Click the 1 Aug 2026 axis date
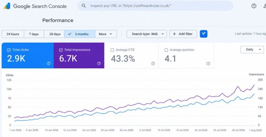The width and height of the screenshot is (266, 137). pyautogui.click(x=256, y=130)
